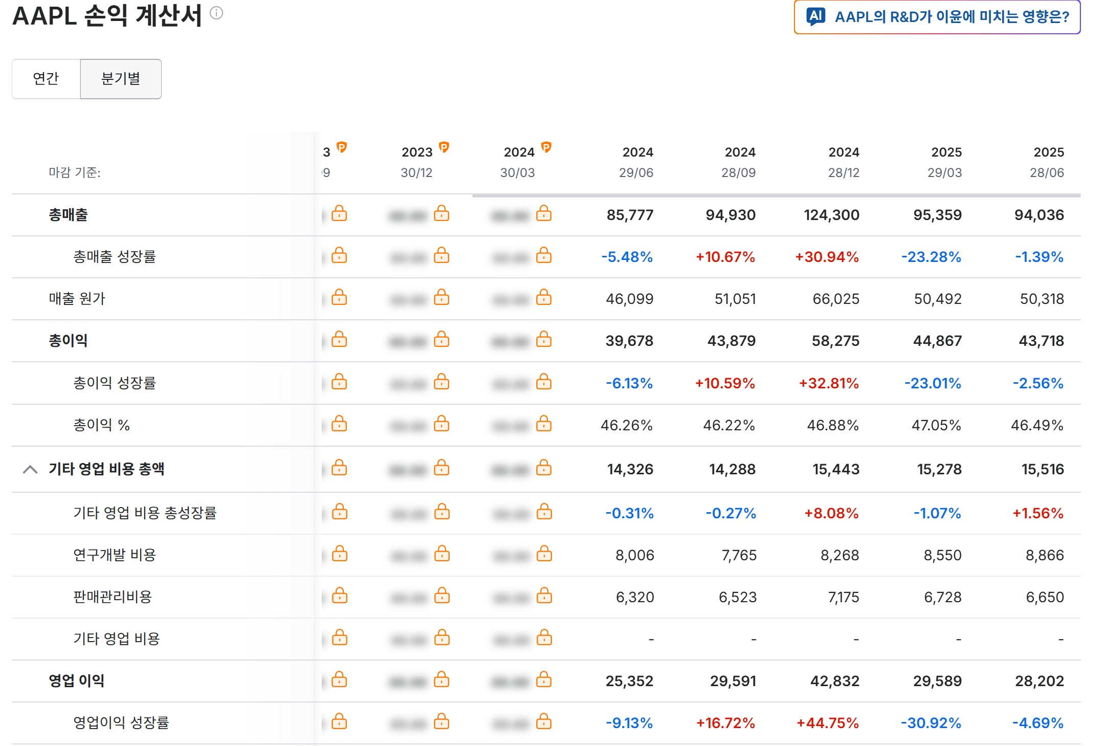Screen dimensions: 1107x746
Task: Click the revenue growth value -23.28%
Action: 931,257
